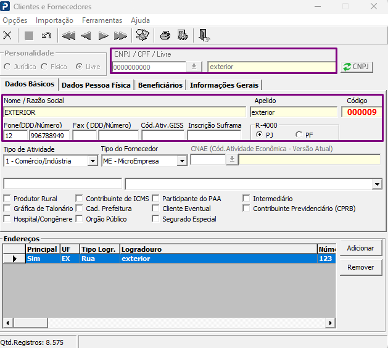
Task: Open the Opções menu
Action: pos(15,20)
